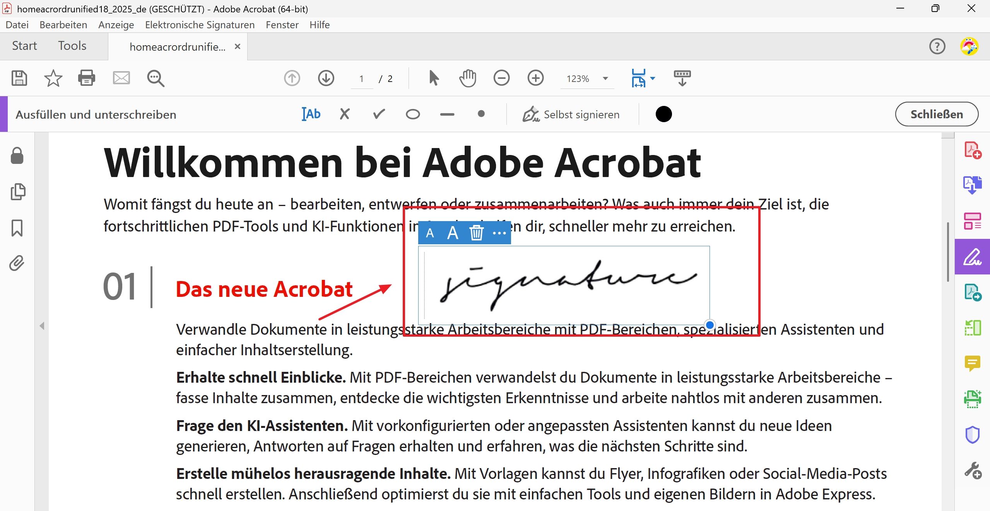The width and height of the screenshot is (990, 511).
Task: Choose the selection arrow tool
Action: point(434,78)
